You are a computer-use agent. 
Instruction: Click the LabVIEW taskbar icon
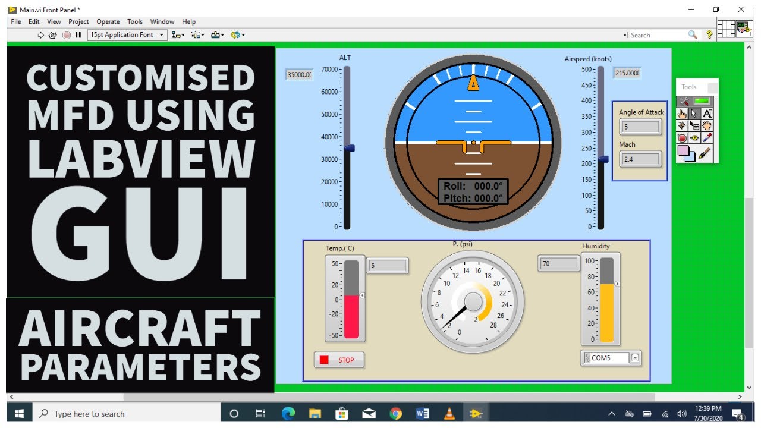pos(477,414)
